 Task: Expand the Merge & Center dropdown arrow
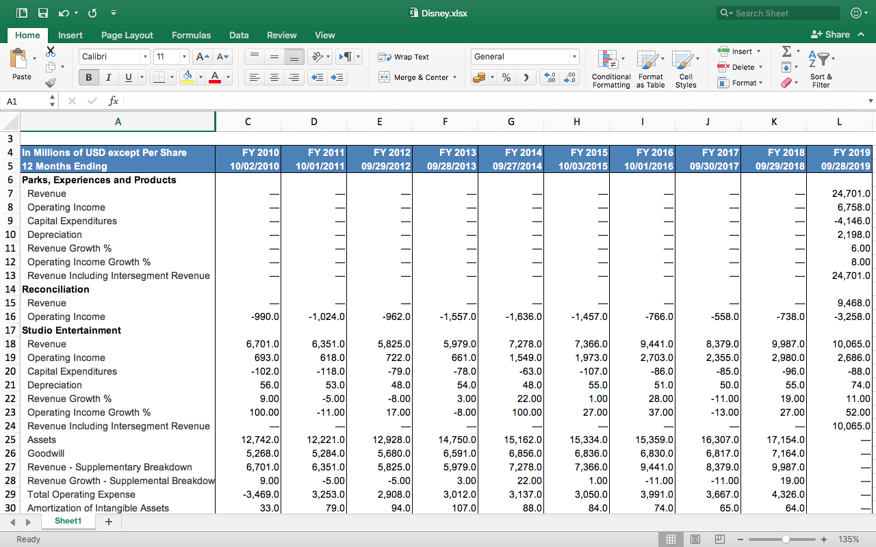454,77
